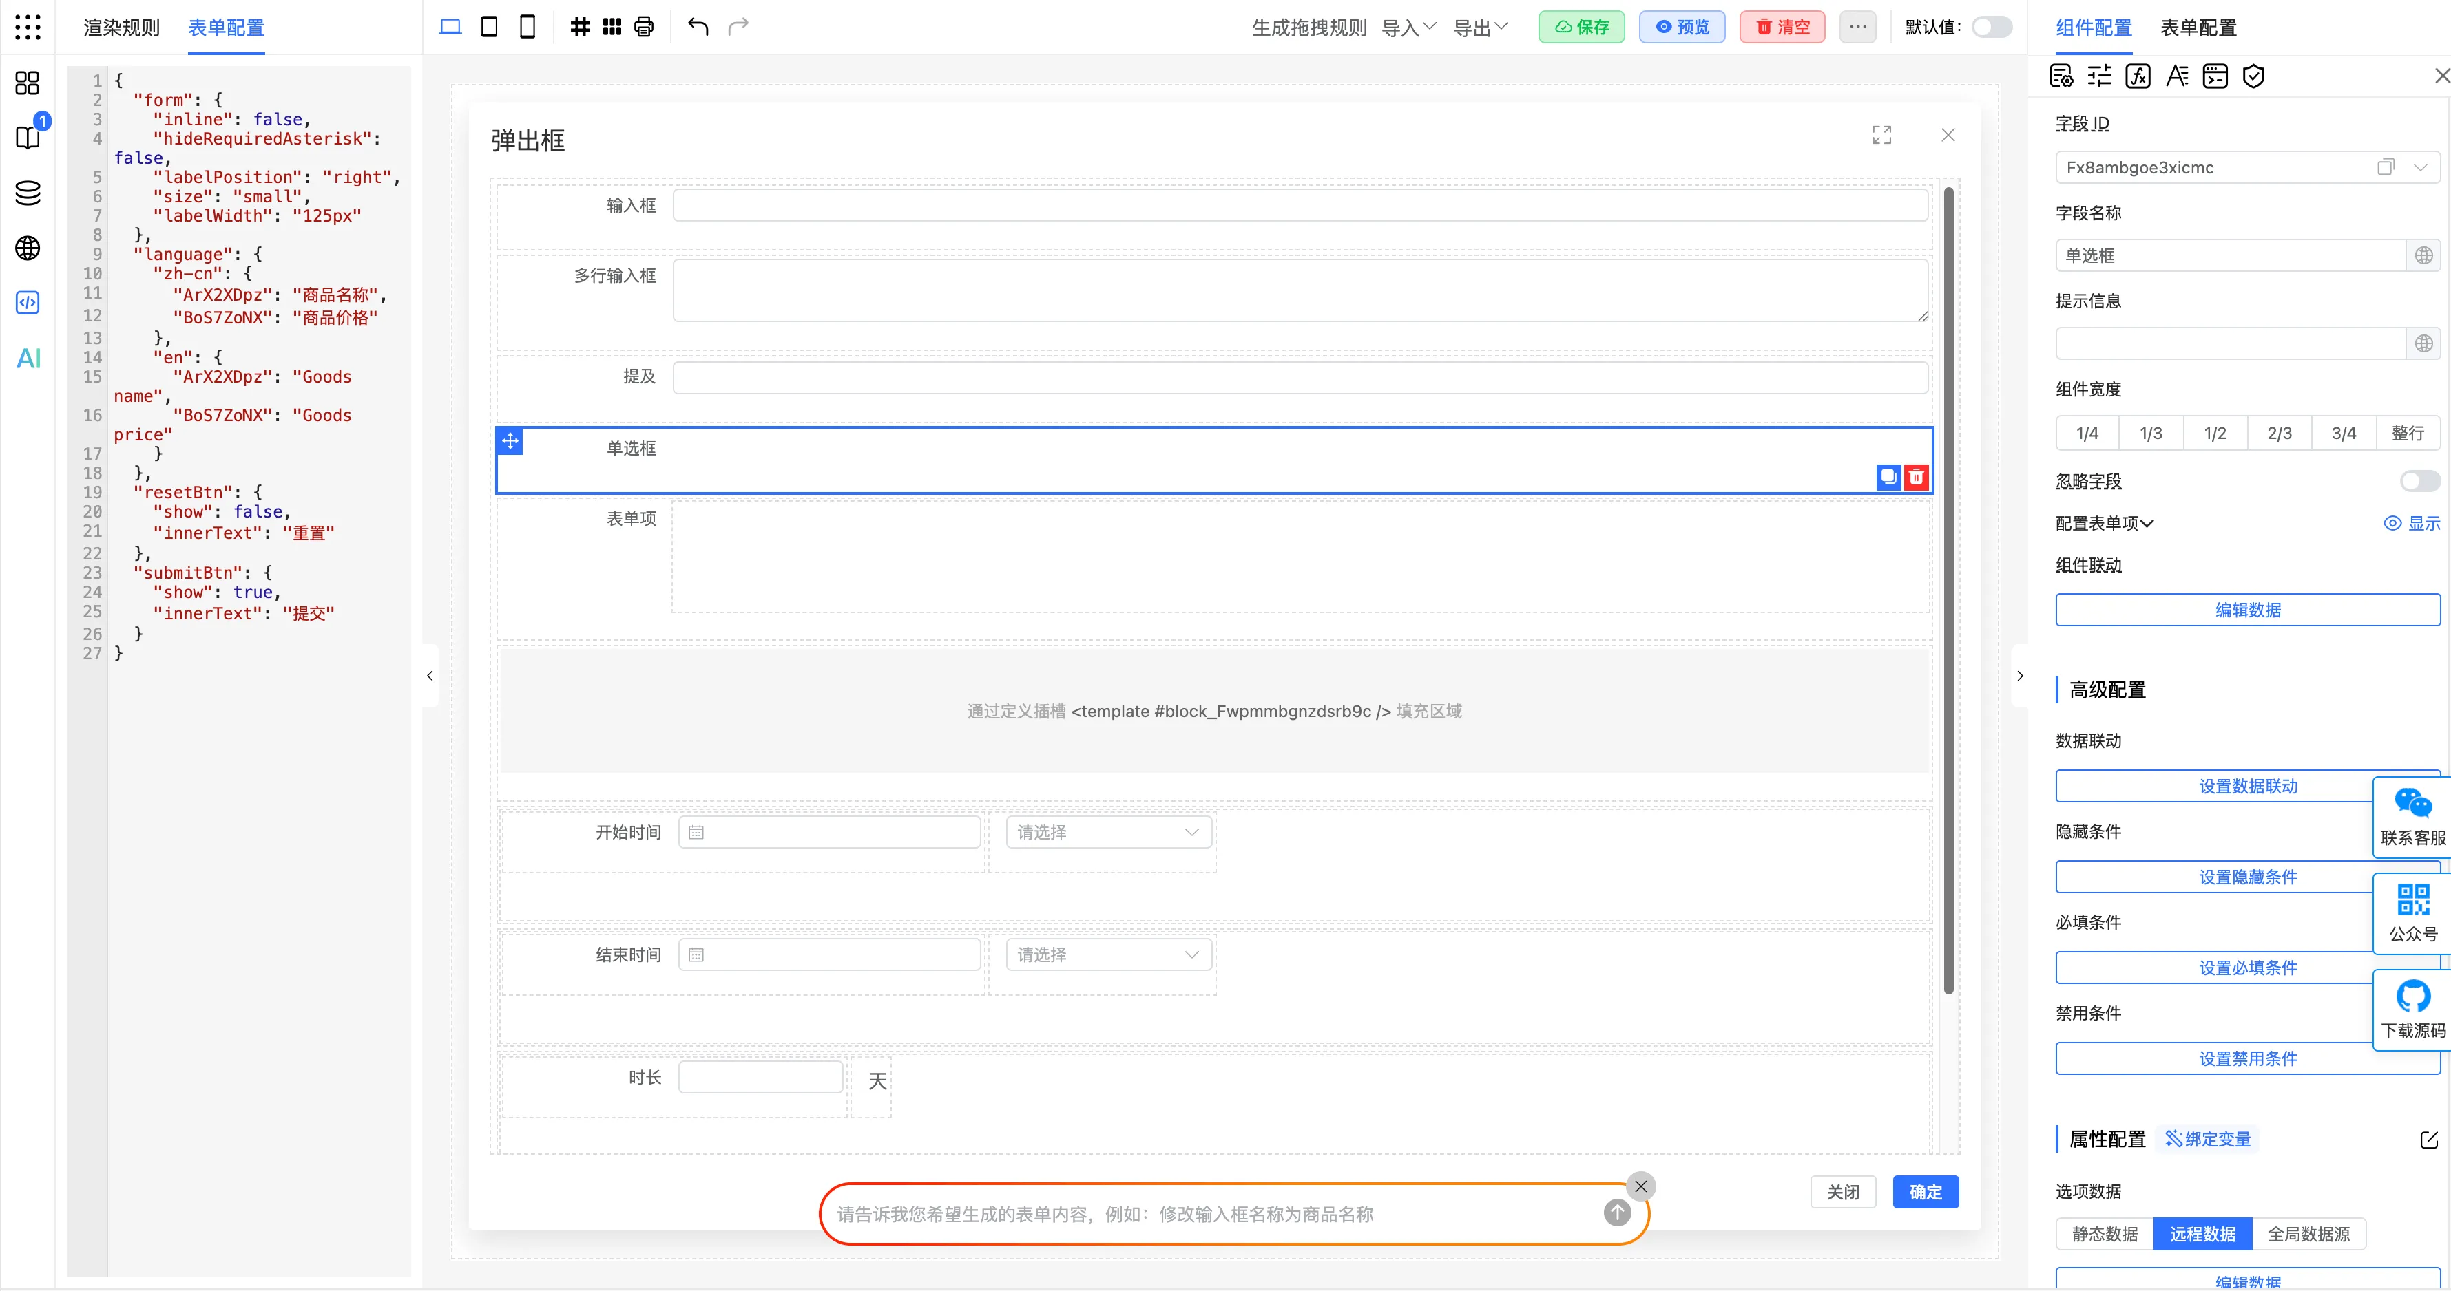Screen dimensions: 2451x1291
Task: Copy the selected 单选框 component
Action: [x=1888, y=476]
